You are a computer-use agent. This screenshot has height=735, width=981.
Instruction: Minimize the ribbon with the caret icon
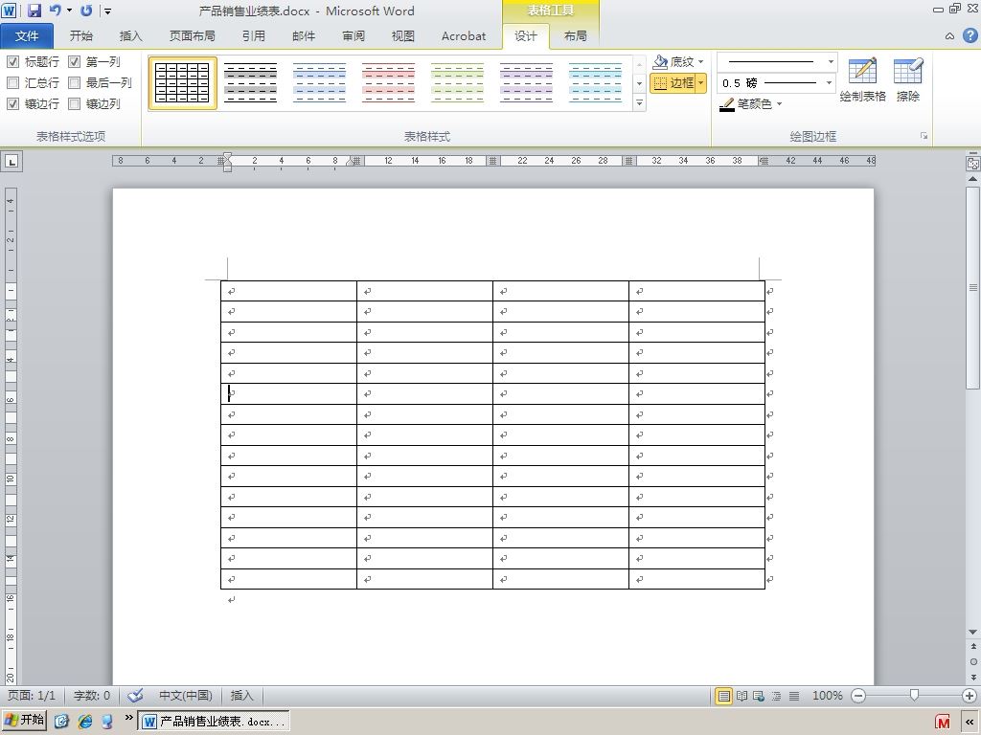coord(949,36)
